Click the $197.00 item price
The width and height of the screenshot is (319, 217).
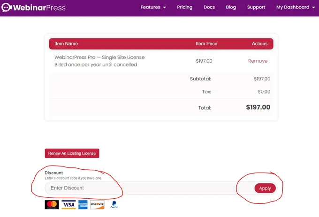coord(204,61)
